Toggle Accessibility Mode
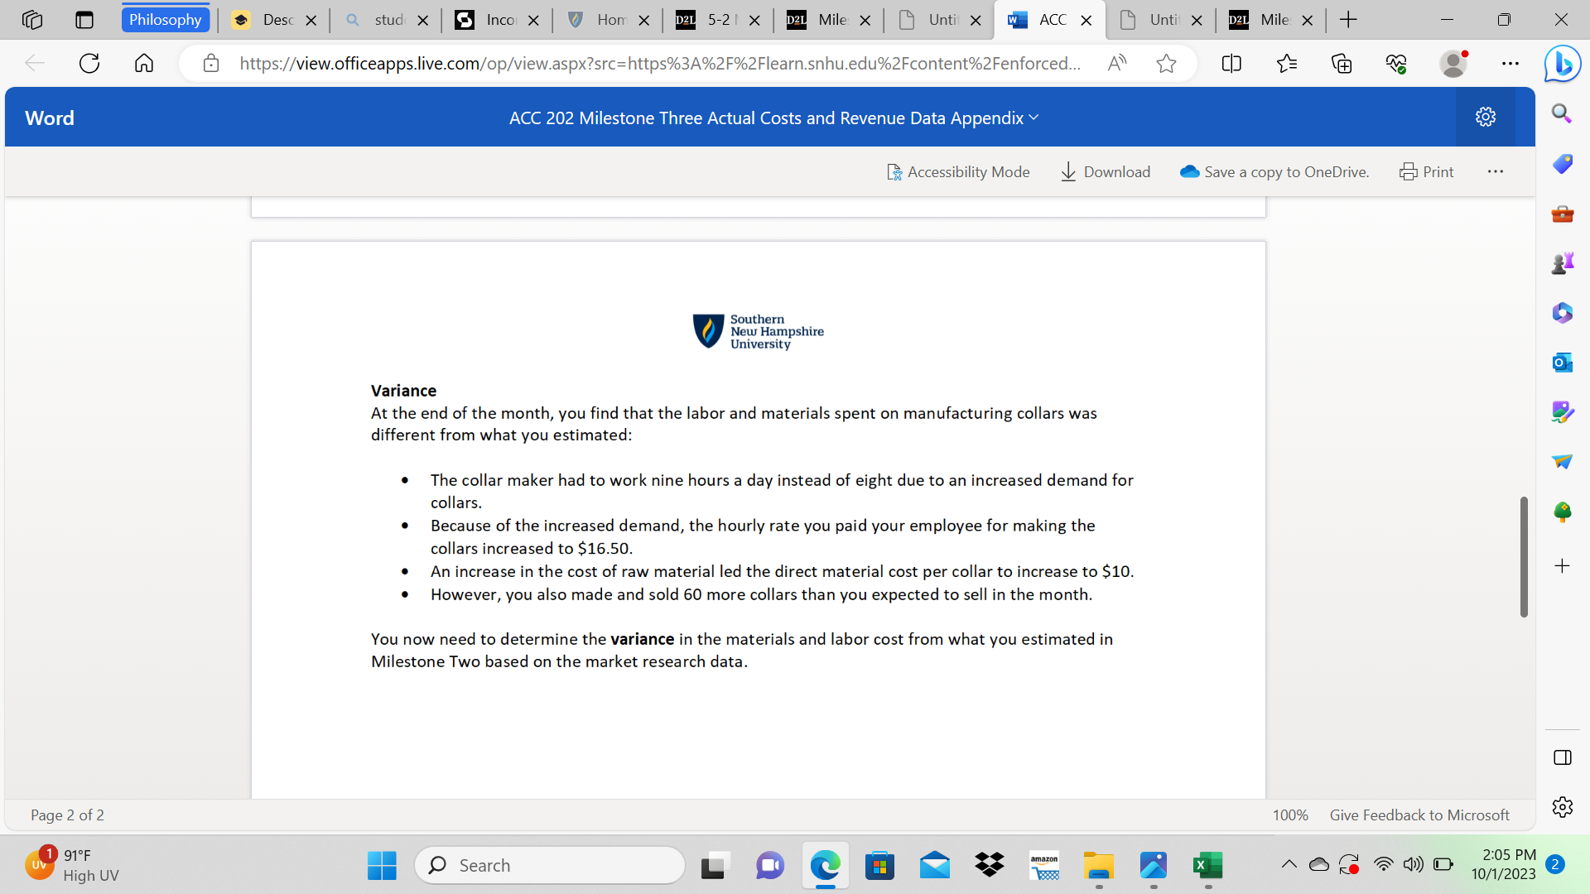Image resolution: width=1590 pixels, height=894 pixels. (x=958, y=171)
